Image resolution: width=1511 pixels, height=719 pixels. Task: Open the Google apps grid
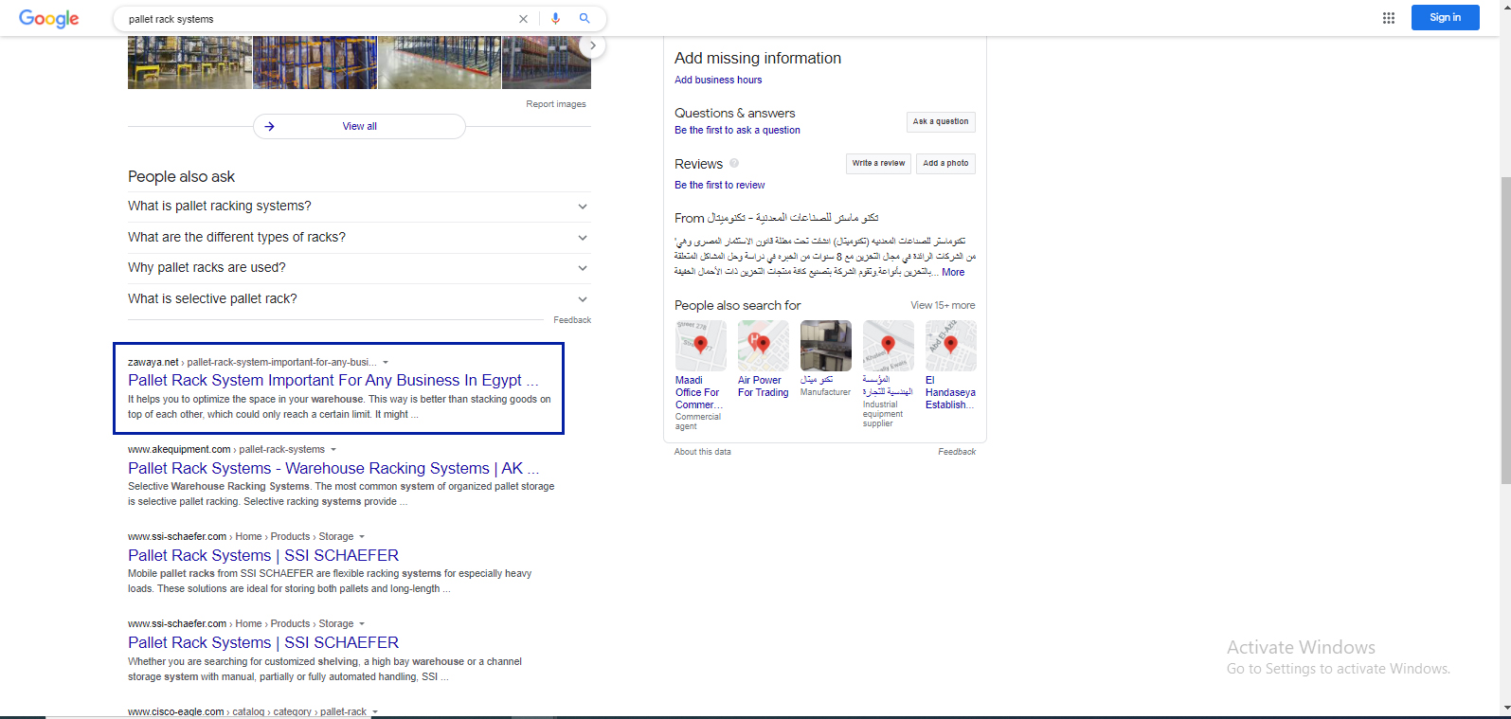(1389, 18)
